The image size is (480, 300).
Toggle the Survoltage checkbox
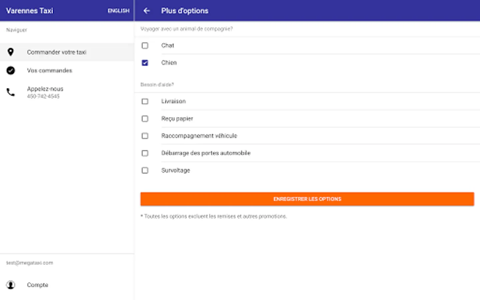pos(145,170)
